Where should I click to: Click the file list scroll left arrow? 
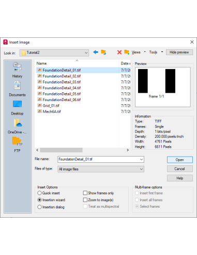(x=37, y=150)
